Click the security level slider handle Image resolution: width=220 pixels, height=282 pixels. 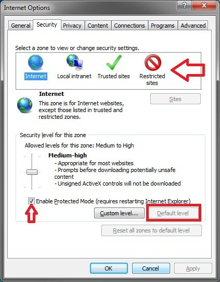click(32, 172)
